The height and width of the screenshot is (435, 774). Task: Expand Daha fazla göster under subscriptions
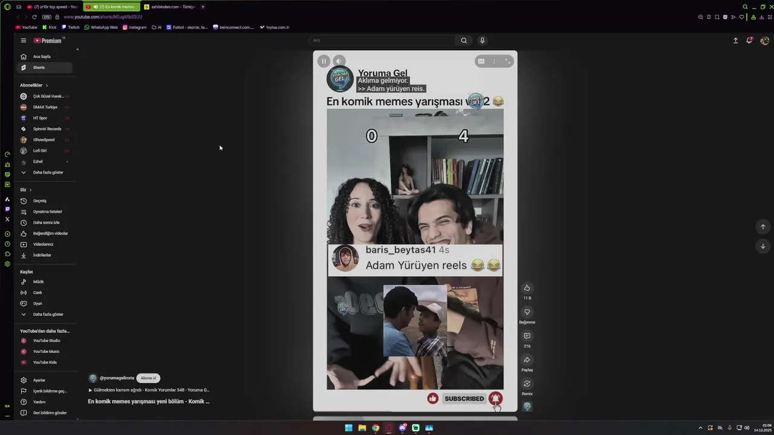[x=44, y=172]
